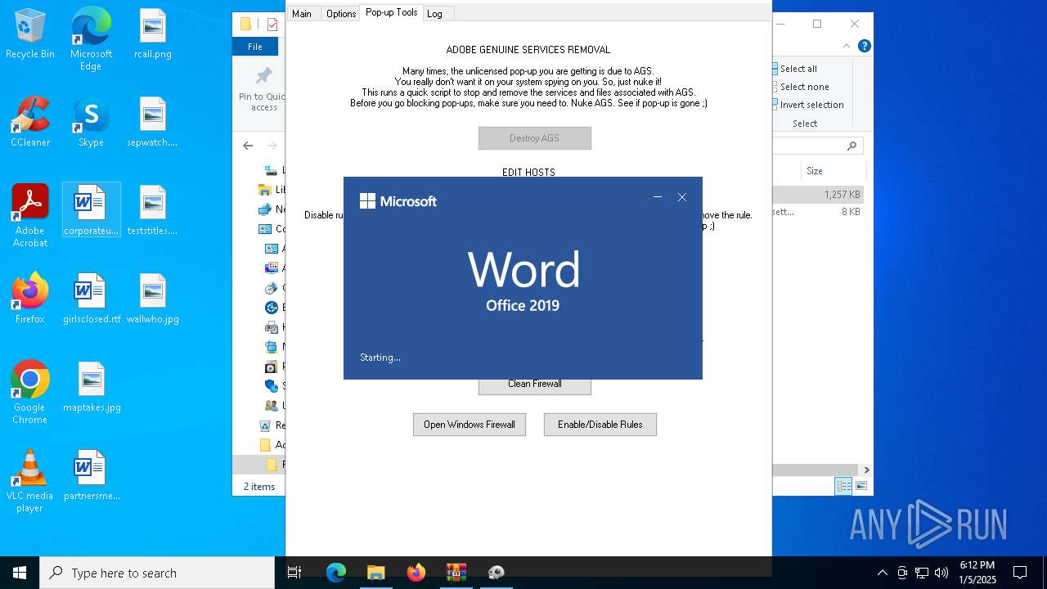Image resolution: width=1047 pixels, height=589 pixels.
Task: Select the rcall.png desktop file
Action: (153, 34)
